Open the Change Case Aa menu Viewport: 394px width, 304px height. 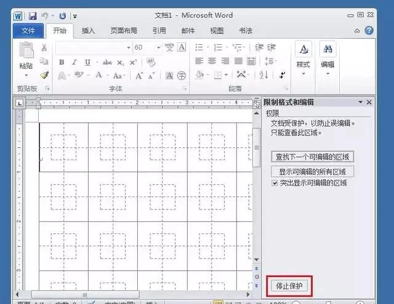[x=118, y=76]
